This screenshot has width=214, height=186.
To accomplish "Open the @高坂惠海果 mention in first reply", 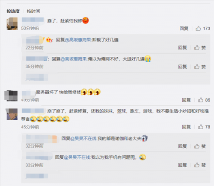I will [78, 40].
